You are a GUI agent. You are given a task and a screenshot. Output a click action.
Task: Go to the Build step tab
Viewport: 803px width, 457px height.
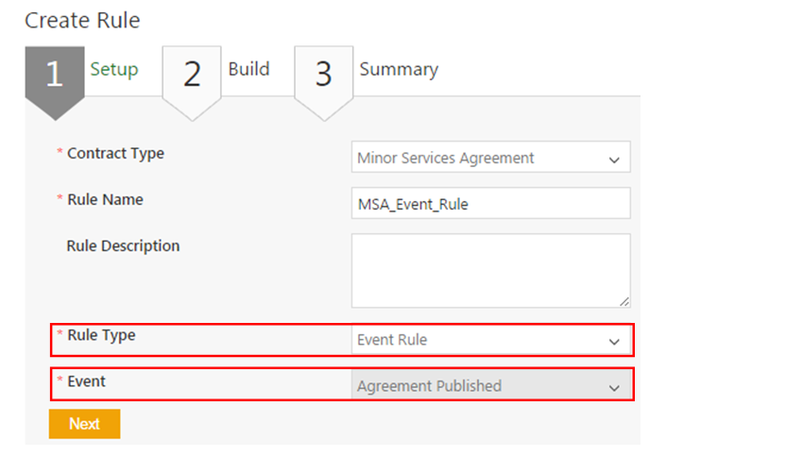(248, 69)
